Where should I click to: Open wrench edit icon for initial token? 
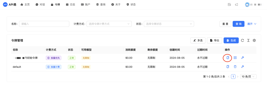pyautogui.click(x=243, y=58)
